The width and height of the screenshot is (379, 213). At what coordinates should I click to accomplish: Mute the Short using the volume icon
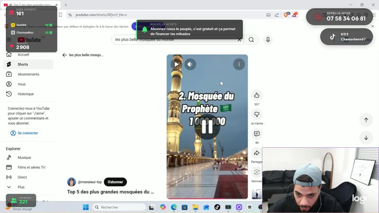(x=190, y=64)
